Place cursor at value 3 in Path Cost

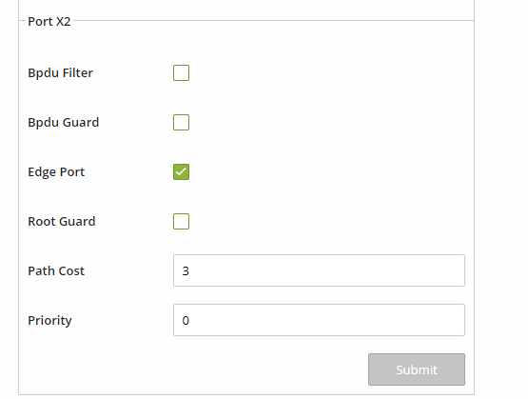coord(186,271)
